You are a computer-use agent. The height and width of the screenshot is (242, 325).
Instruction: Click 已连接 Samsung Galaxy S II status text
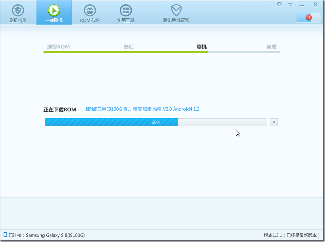coord(47,235)
